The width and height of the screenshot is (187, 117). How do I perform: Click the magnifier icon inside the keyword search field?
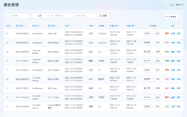click(x=11, y=16)
